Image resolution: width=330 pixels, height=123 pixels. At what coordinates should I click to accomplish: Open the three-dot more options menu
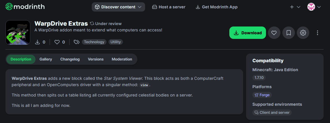pos(318,33)
